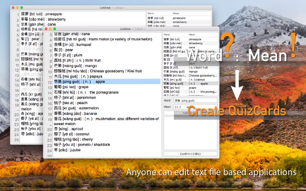Select the 芒果 [máng guǒ] : mango line
The height and width of the screenshot is (191, 306).
pyautogui.click(x=75, y=66)
